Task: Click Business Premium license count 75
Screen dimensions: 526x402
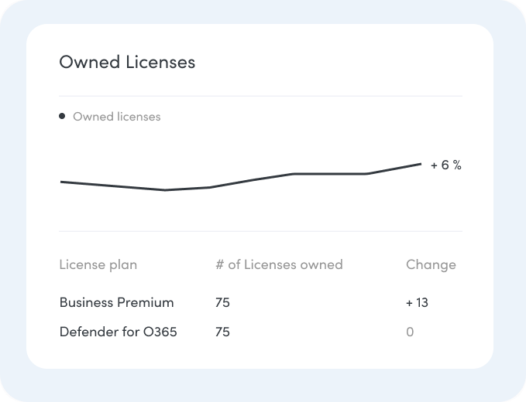Action: coord(222,302)
